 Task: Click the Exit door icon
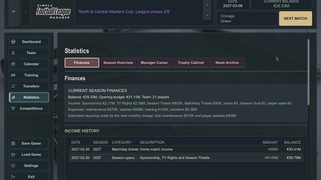(13, 177)
